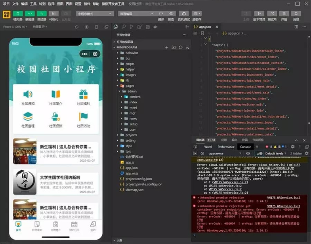Open the appservice context dropdown
311x244 pixels.
click(225, 154)
